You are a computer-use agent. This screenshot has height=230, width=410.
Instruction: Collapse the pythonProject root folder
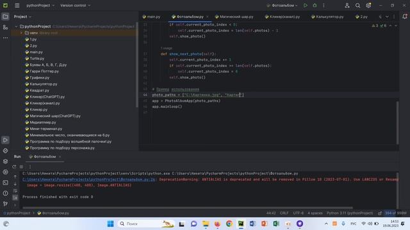click(x=16, y=26)
